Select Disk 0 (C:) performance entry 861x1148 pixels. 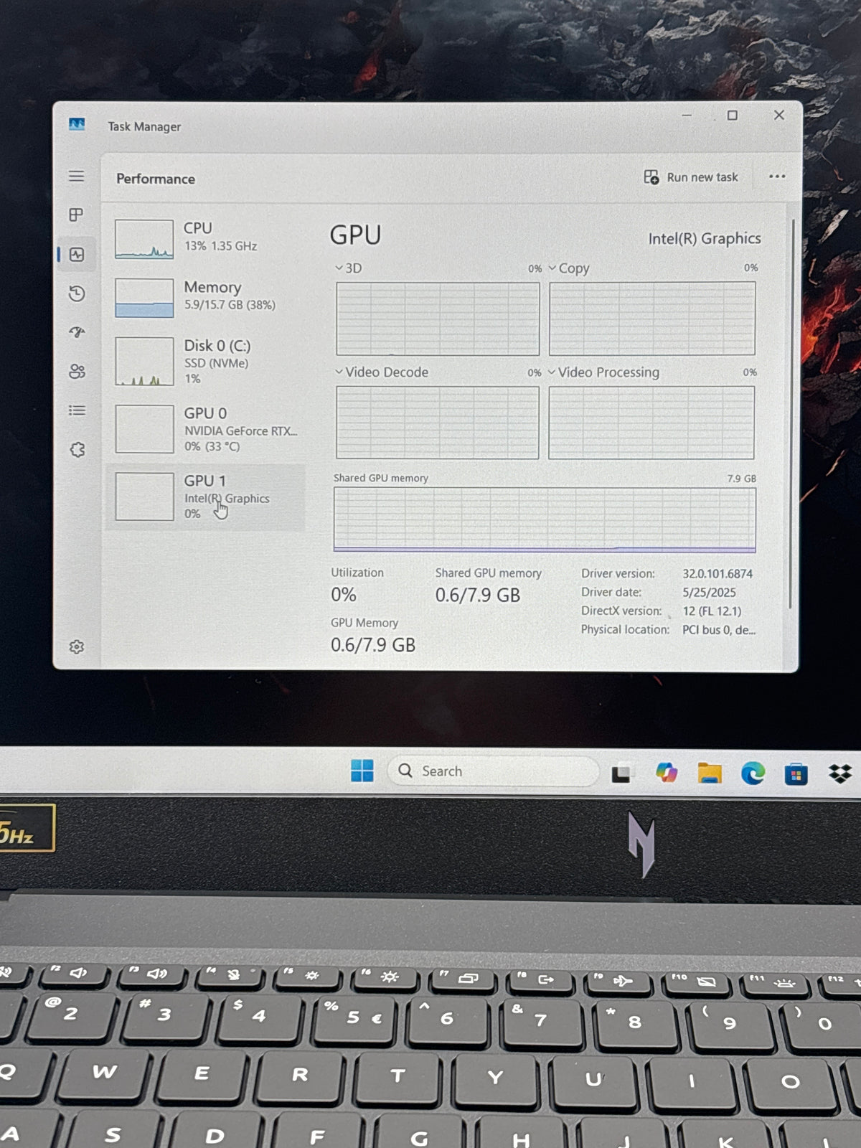point(206,362)
